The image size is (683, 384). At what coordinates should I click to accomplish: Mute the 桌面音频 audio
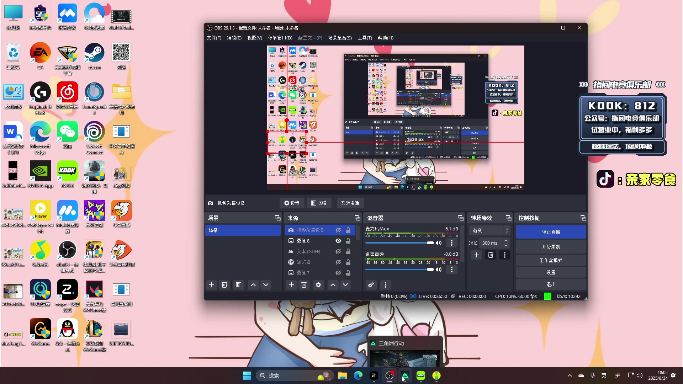point(439,270)
